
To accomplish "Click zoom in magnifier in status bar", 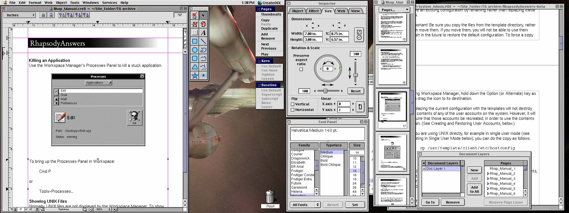I will (114, 209).
